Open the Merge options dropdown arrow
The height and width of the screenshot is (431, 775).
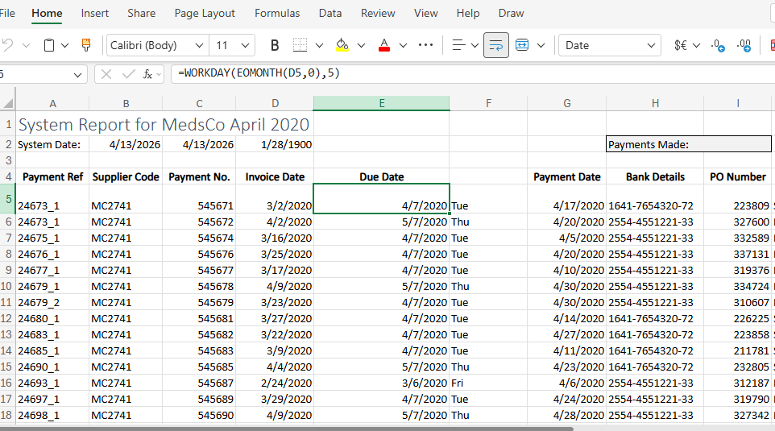coord(541,45)
